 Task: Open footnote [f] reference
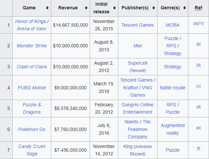pos(198,149)
